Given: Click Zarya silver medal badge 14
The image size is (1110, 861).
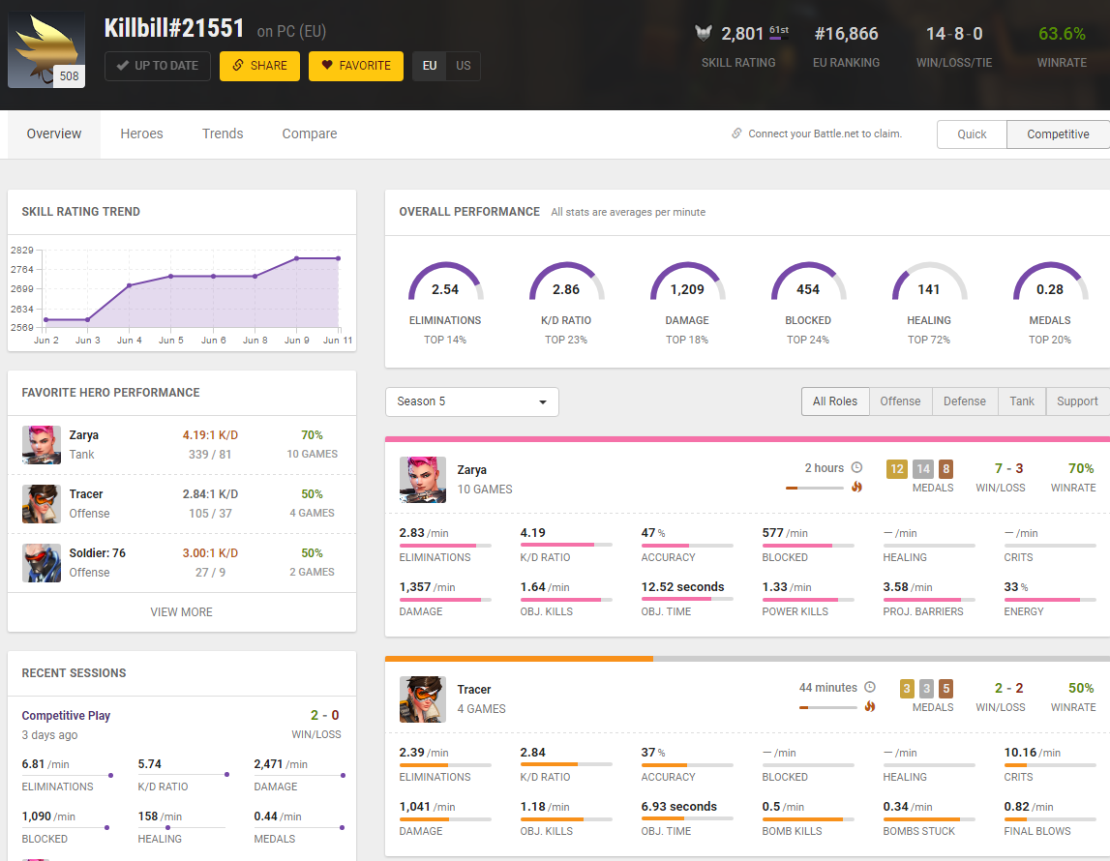Looking at the screenshot, I should coord(923,468).
